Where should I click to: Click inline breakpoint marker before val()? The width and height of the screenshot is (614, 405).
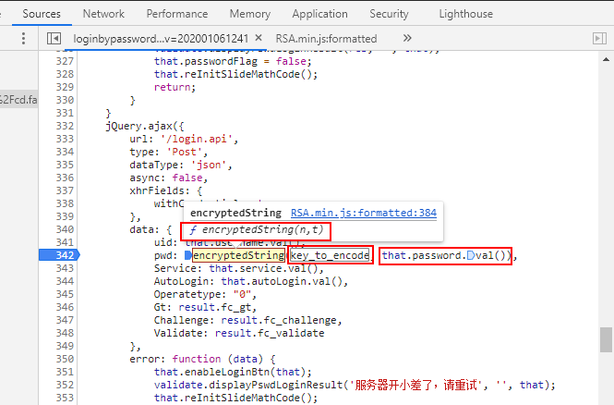click(470, 255)
